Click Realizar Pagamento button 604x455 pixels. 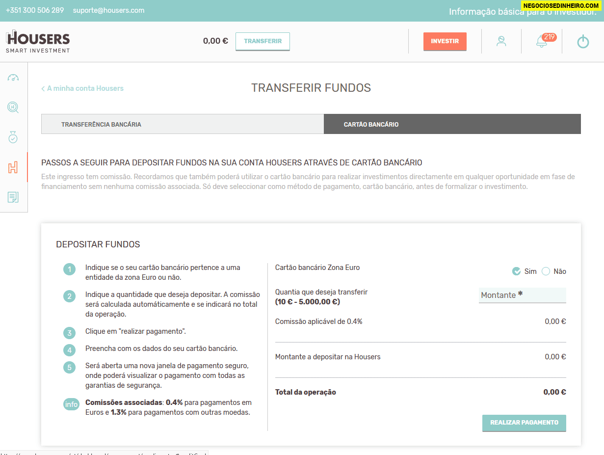(524, 423)
